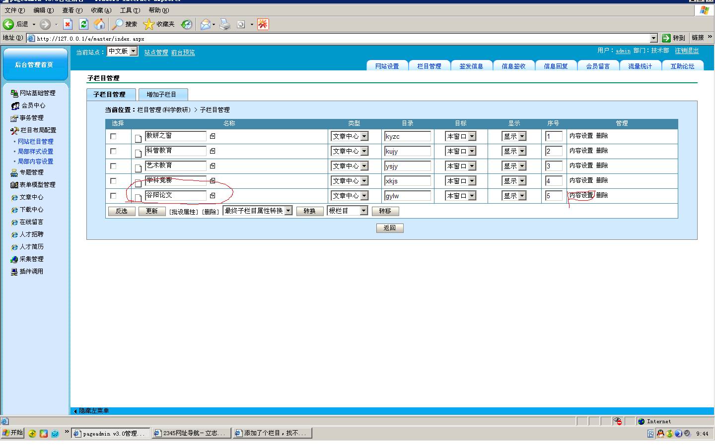This screenshot has height=446, width=715.
Task: Switch to the 增加子栏目 tab
Action: click(162, 95)
